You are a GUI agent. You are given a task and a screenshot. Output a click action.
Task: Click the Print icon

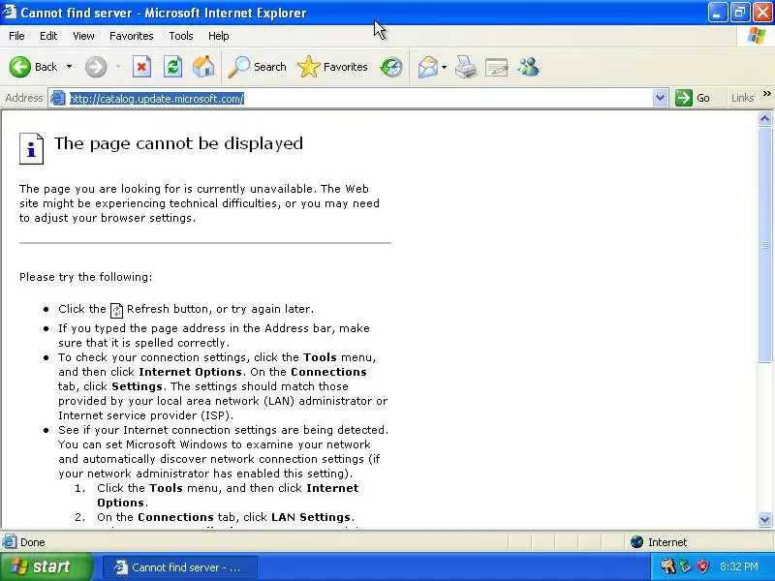tap(466, 67)
